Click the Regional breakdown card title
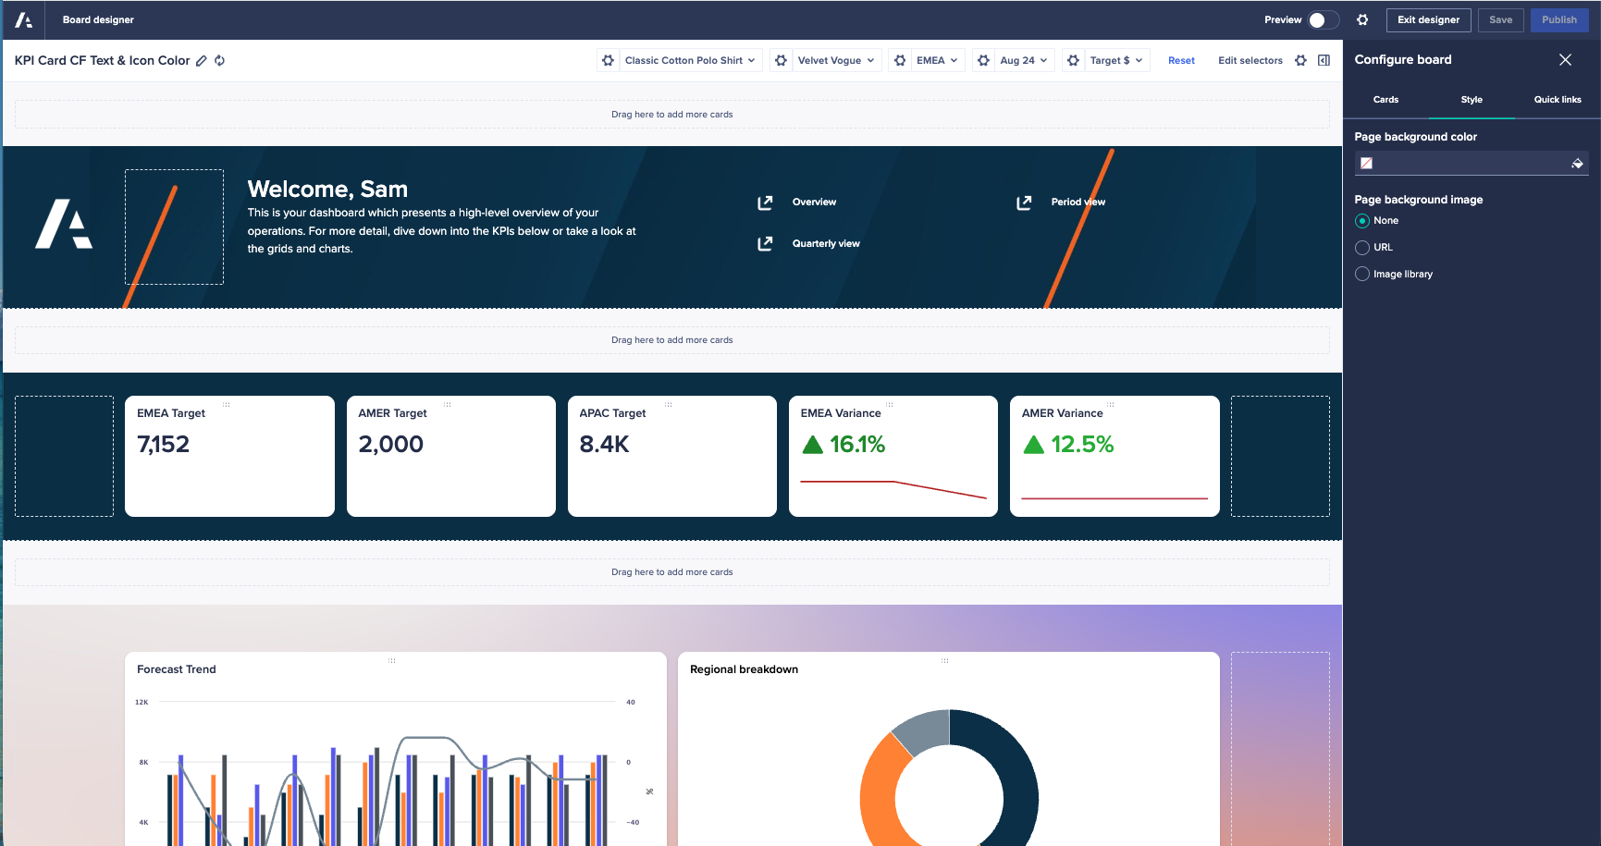1601x846 pixels. pos(744,669)
